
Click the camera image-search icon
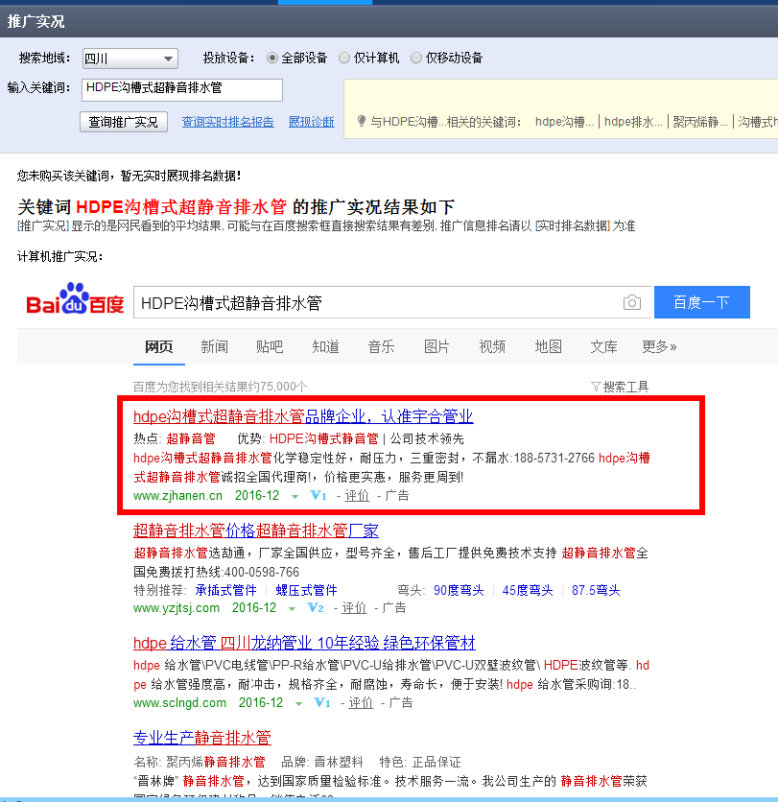pyautogui.click(x=632, y=302)
